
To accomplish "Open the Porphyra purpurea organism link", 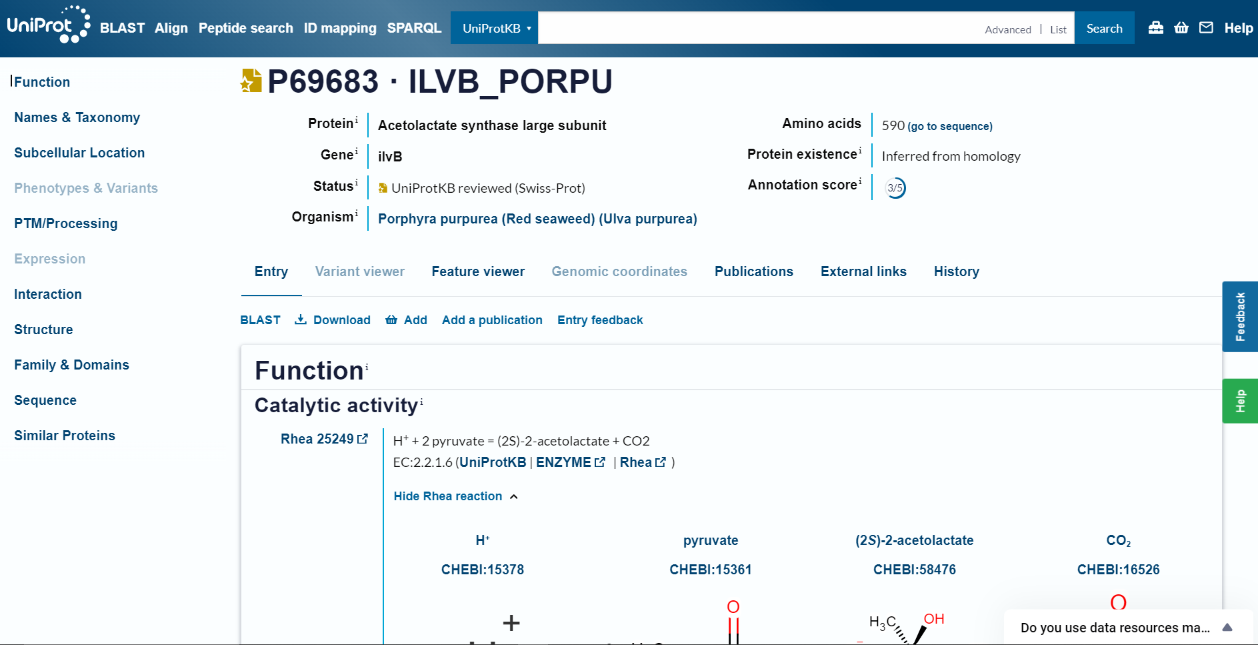I will (537, 219).
